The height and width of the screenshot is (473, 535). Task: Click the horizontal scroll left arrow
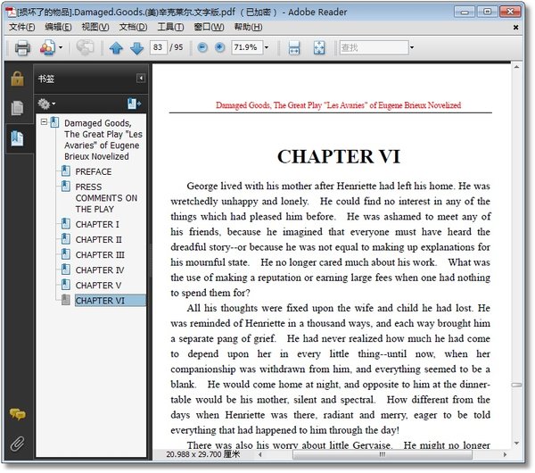click(x=260, y=454)
